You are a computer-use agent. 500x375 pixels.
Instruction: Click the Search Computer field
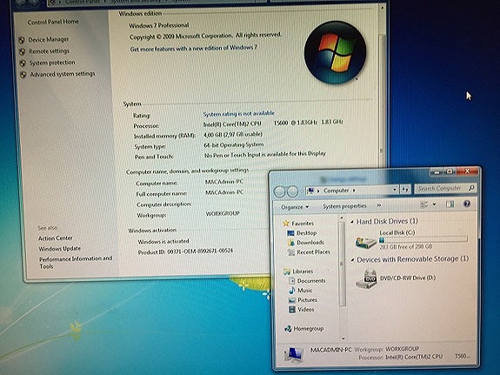click(x=445, y=189)
